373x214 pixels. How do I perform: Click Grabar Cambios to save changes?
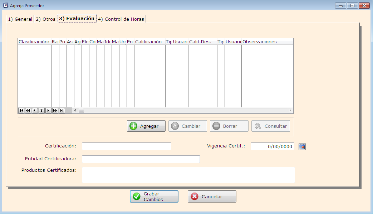tap(154, 196)
